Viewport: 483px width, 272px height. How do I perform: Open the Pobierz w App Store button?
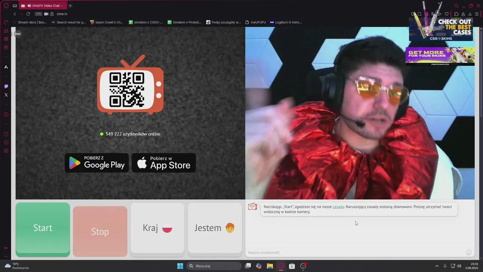(164, 163)
